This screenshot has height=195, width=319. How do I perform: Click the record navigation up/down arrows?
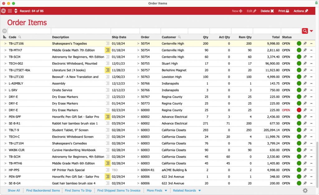click(16, 10)
